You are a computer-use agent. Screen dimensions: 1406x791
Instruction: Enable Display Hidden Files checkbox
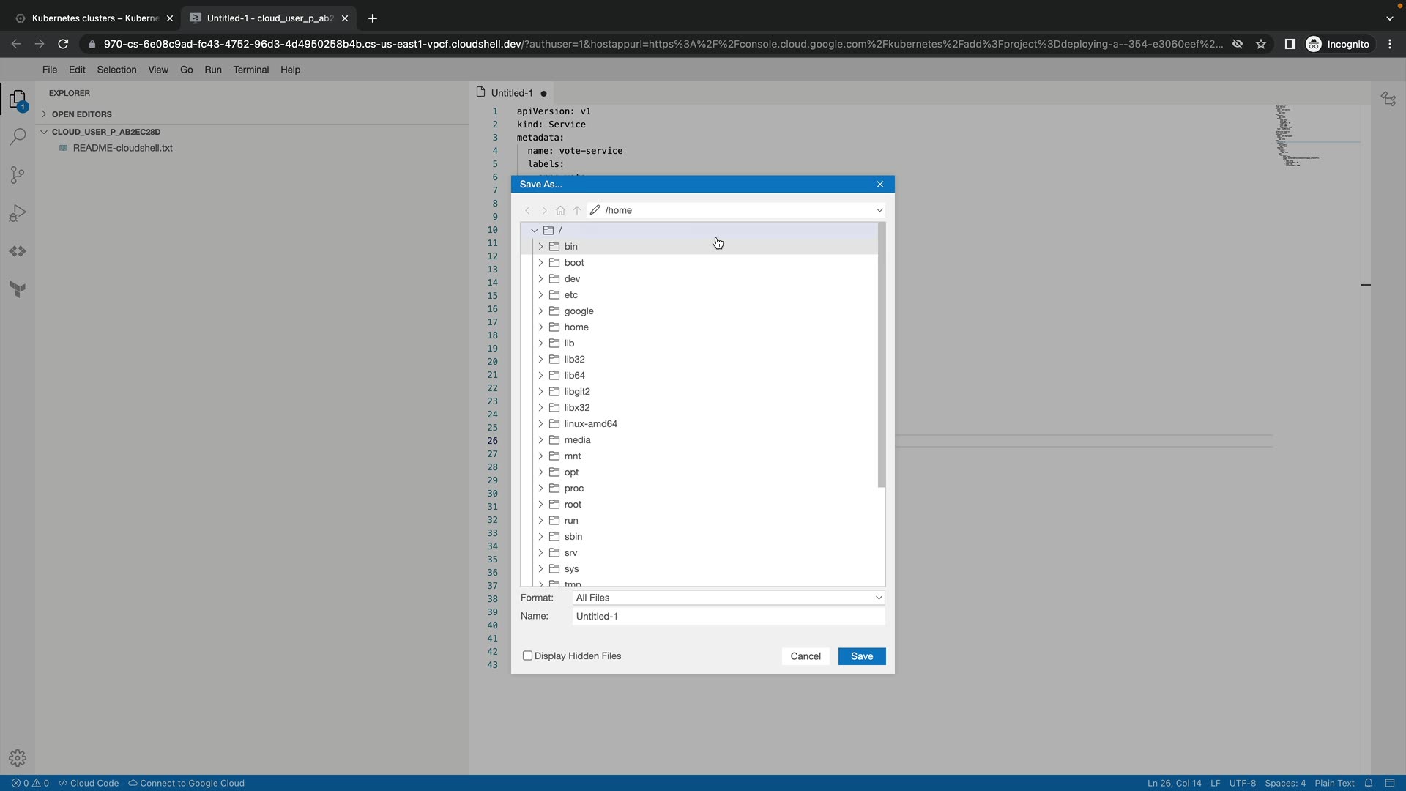[x=527, y=656]
